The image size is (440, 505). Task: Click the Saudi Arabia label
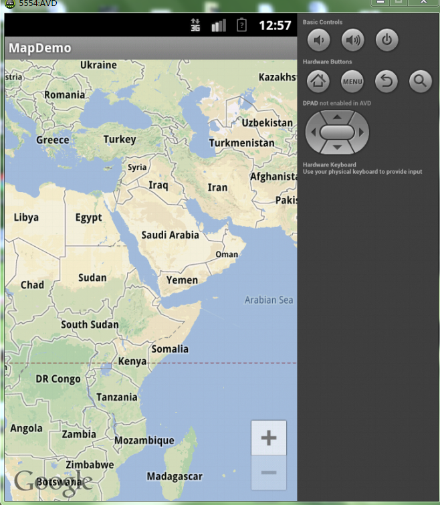pyautogui.click(x=170, y=235)
